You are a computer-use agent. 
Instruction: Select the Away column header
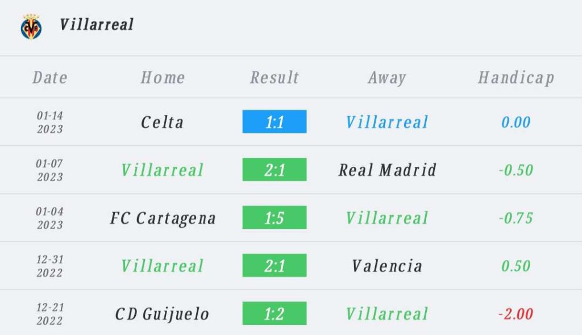point(387,78)
